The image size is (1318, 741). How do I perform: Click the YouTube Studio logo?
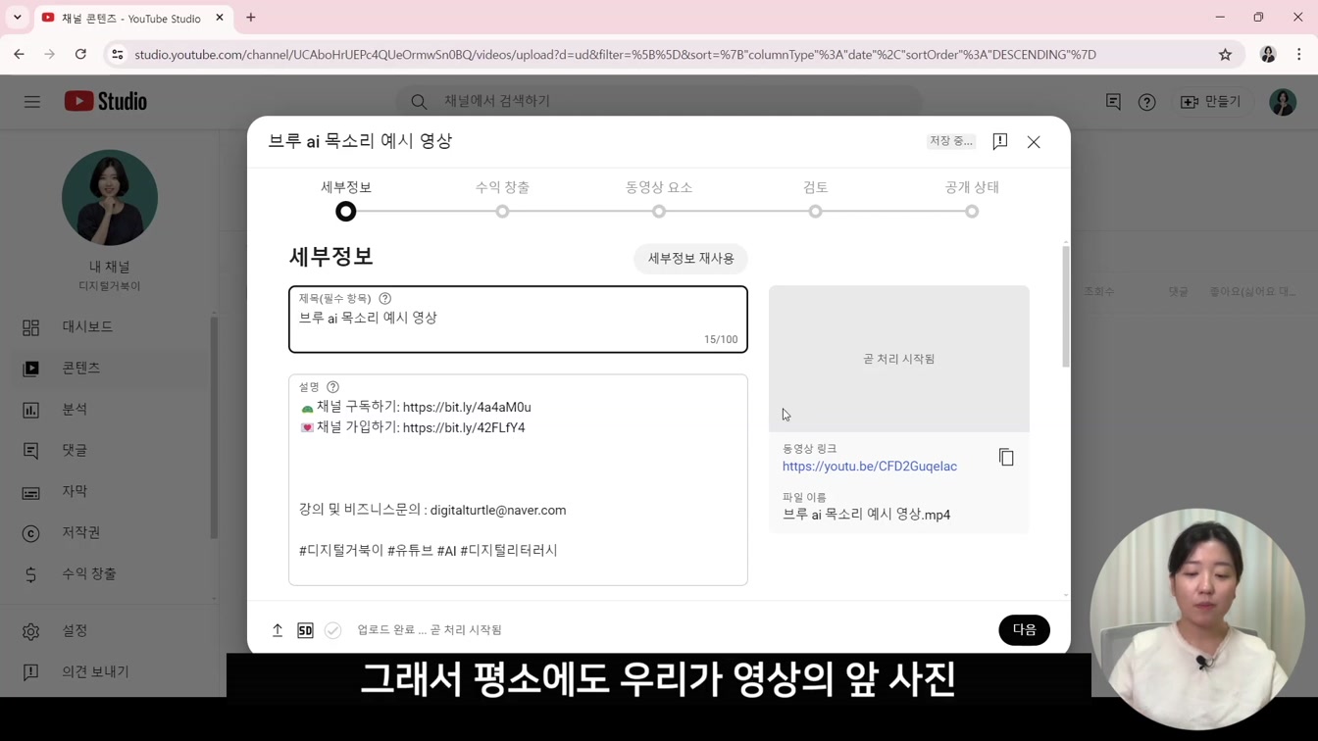[106, 101]
